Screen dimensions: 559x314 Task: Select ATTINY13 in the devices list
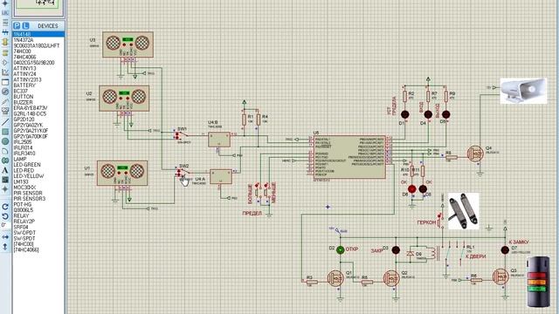tap(38, 68)
